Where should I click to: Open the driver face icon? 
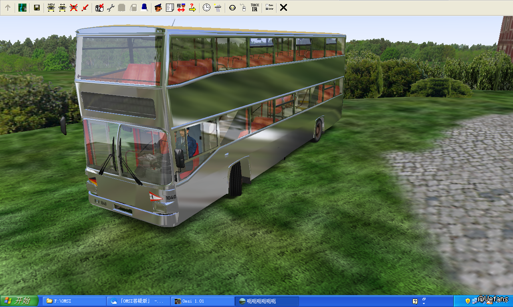[158, 8]
